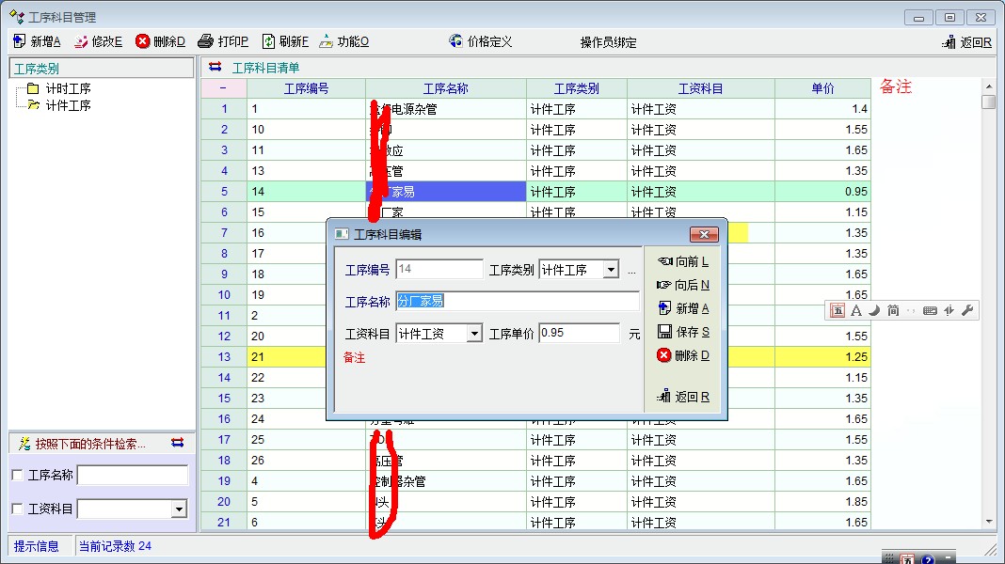This screenshot has width=1005, height=564.
Task: Enable the 工序名称 search checkbox
Action: point(17,476)
